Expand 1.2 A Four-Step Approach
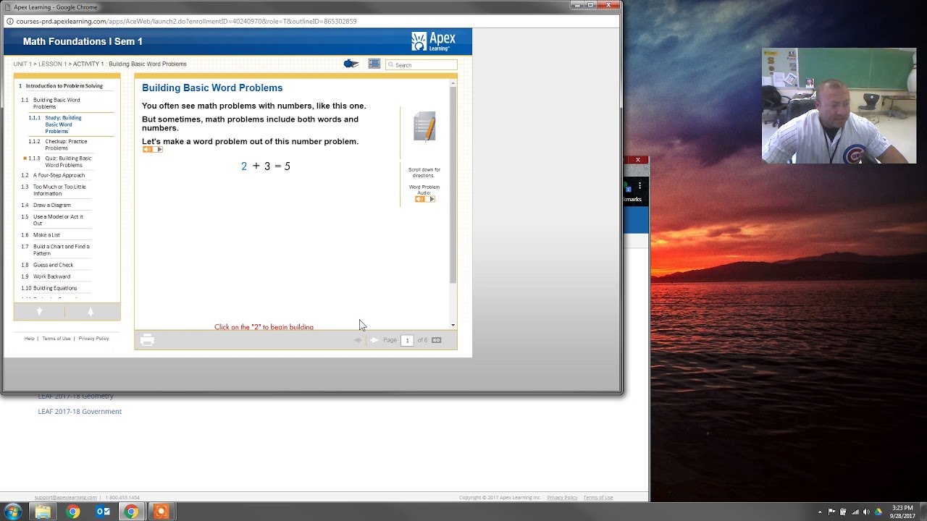 tap(59, 175)
